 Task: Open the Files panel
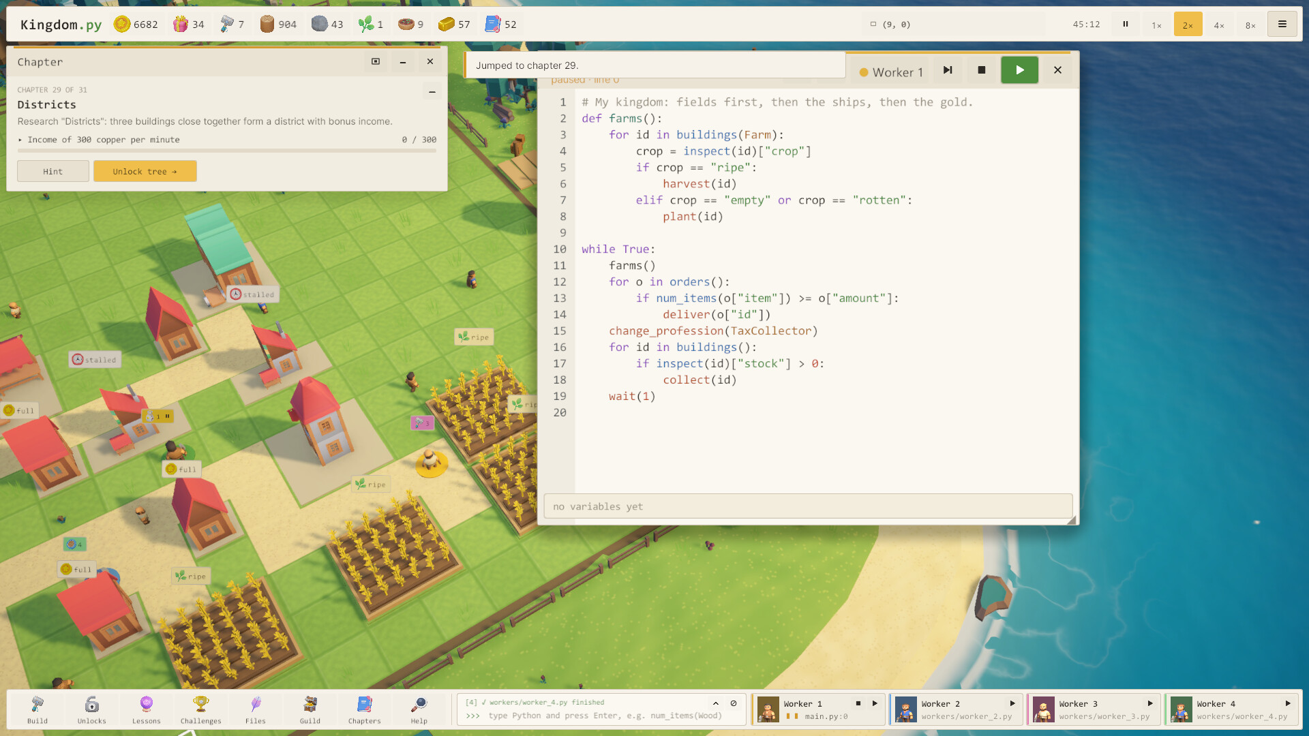click(256, 709)
